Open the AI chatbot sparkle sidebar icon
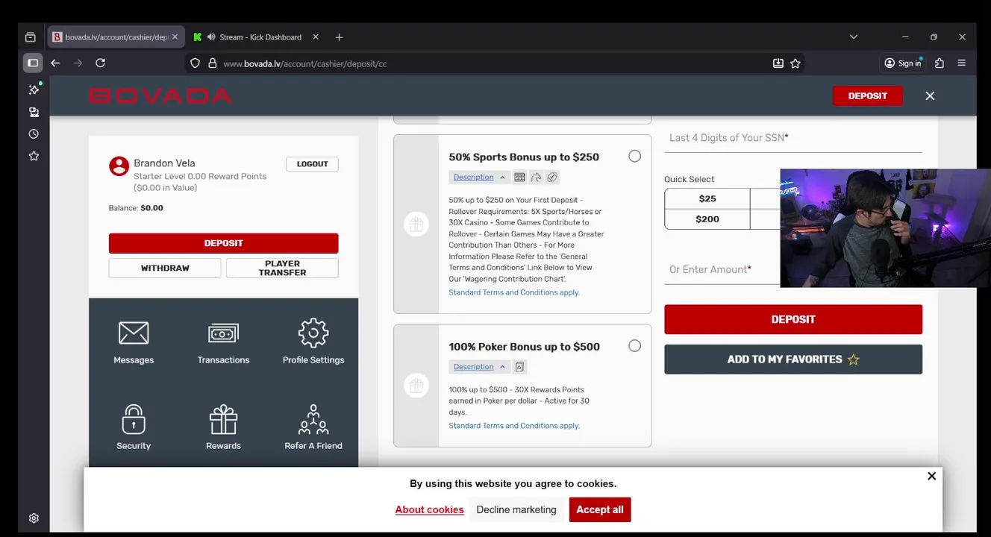The height and width of the screenshot is (537, 991). click(34, 89)
